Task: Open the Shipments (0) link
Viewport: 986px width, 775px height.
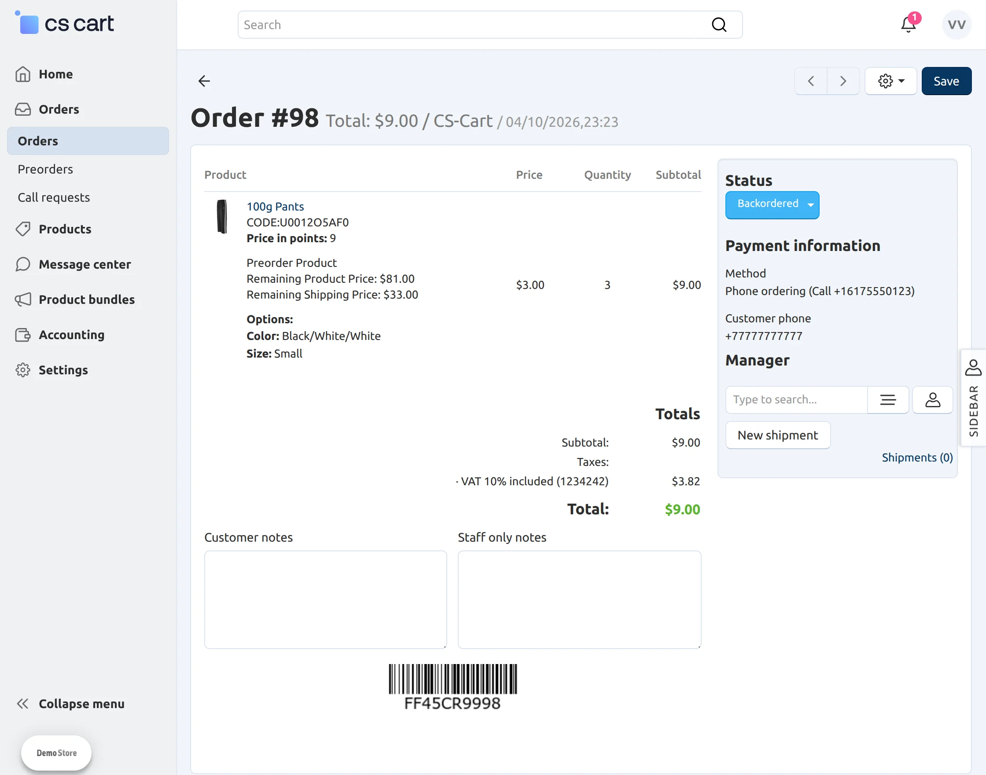Action: [x=916, y=458]
